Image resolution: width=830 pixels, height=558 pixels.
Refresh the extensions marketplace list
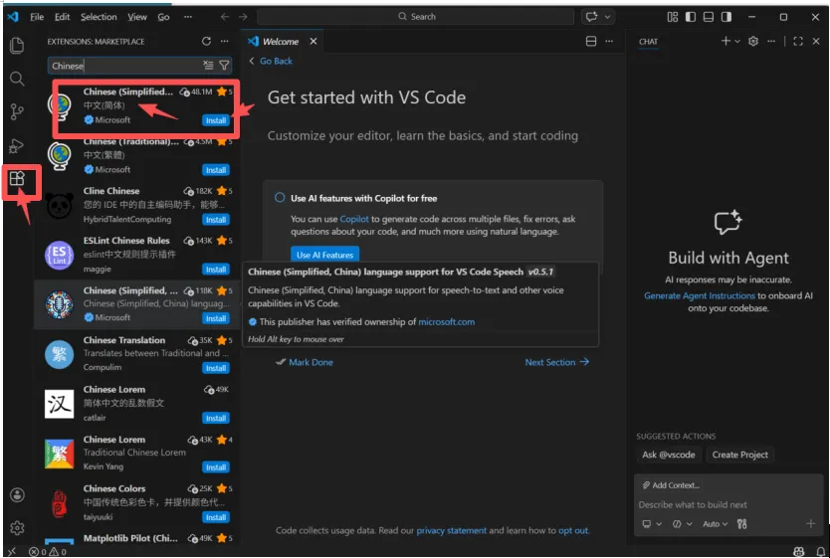click(206, 41)
